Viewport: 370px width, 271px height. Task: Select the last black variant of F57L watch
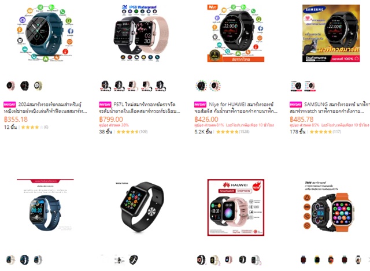(x=161, y=86)
